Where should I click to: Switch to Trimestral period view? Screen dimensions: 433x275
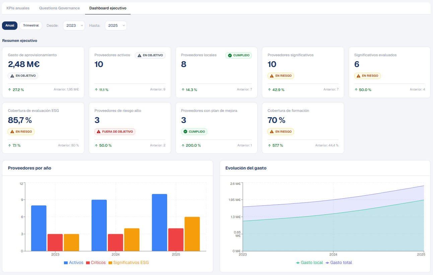coord(31,25)
